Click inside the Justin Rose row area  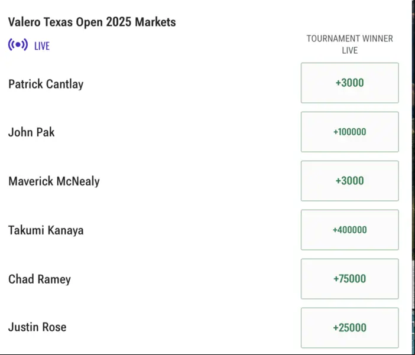[x=183, y=328]
